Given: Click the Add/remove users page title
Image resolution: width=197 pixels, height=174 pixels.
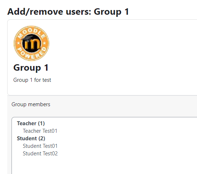Looking at the screenshot, I should [68, 11].
